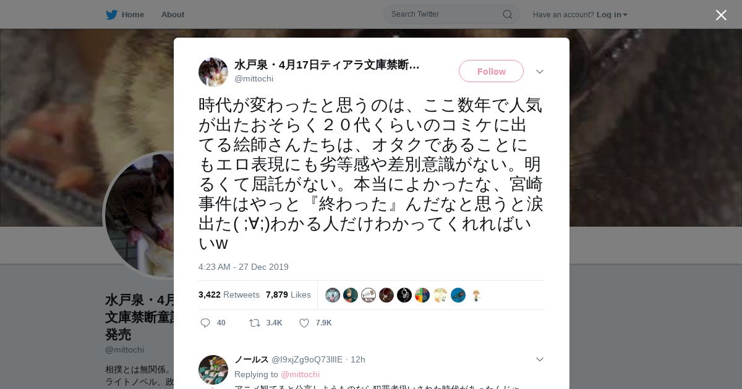Expand tweet options chevron beside Follow

pos(539,72)
